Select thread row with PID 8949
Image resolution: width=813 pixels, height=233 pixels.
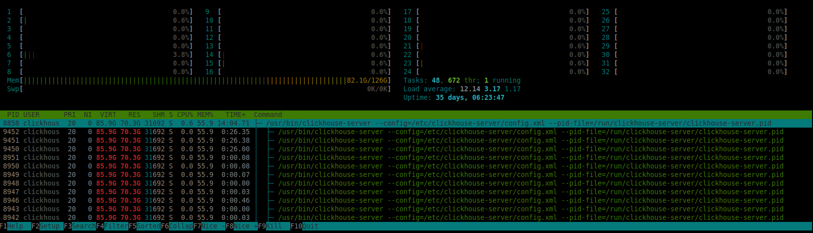(x=406, y=174)
